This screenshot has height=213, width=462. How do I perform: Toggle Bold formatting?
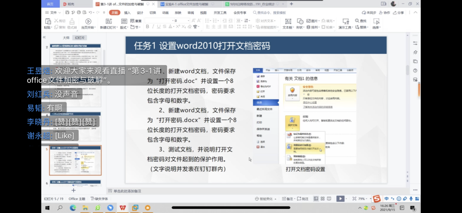point(147,27)
